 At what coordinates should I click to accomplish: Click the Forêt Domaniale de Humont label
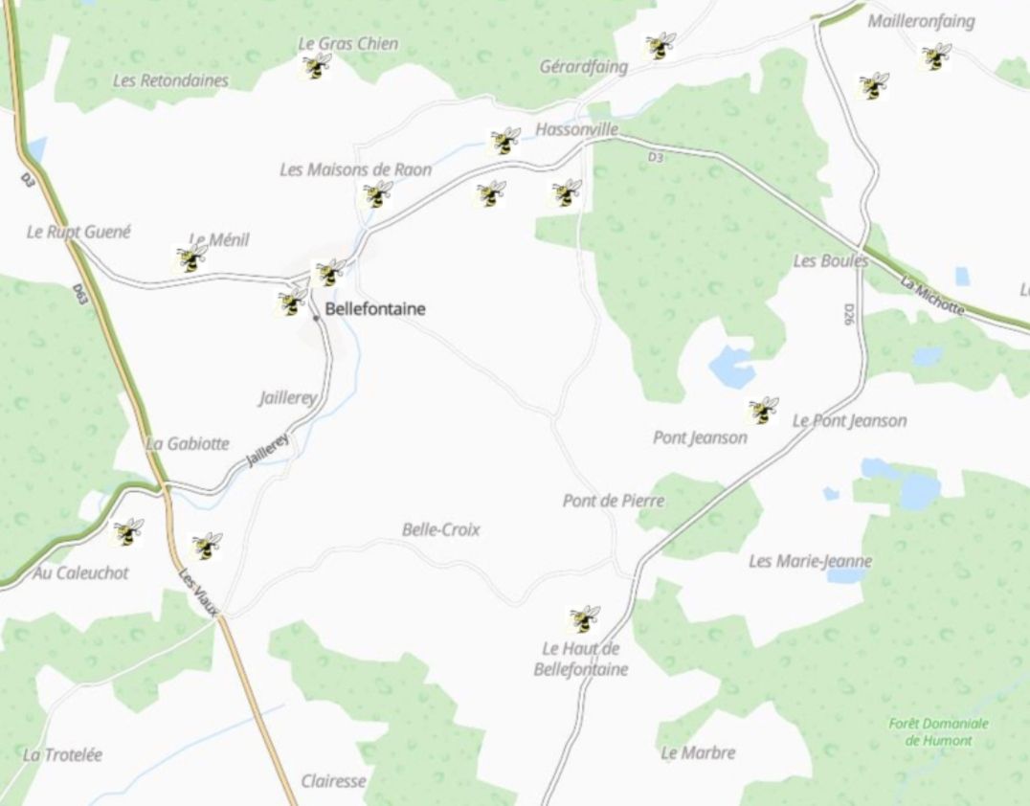coord(939,731)
